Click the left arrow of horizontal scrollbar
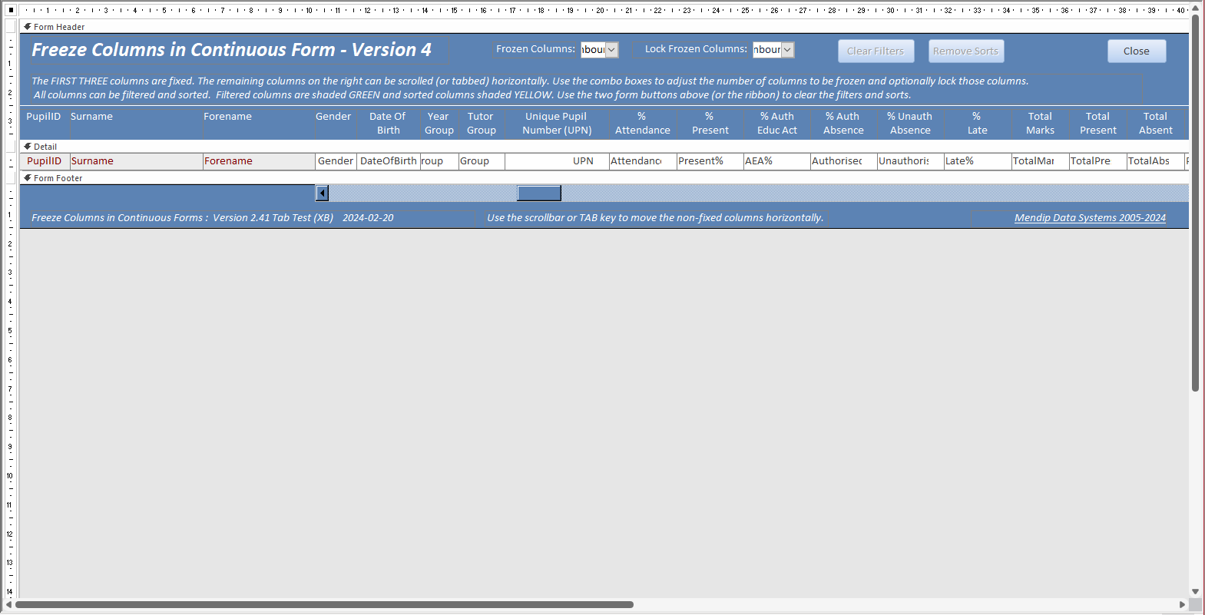 (x=8, y=604)
